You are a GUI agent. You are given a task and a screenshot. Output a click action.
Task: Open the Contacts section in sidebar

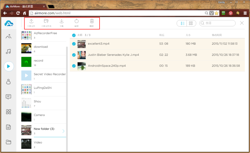9,82
